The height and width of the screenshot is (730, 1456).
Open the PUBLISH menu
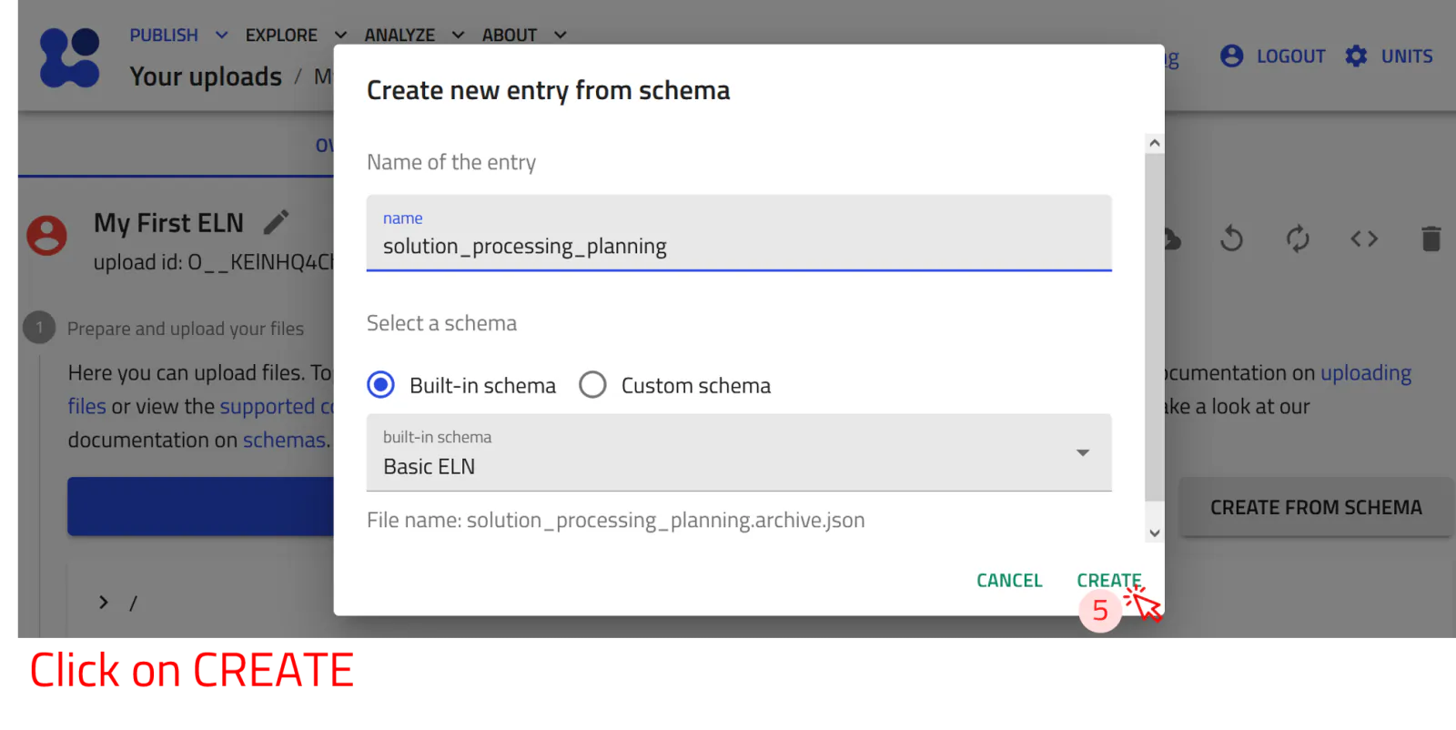coord(177,35)
